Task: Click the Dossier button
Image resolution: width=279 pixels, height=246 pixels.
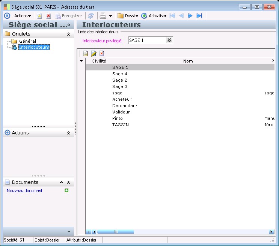Action: (128, 16)
